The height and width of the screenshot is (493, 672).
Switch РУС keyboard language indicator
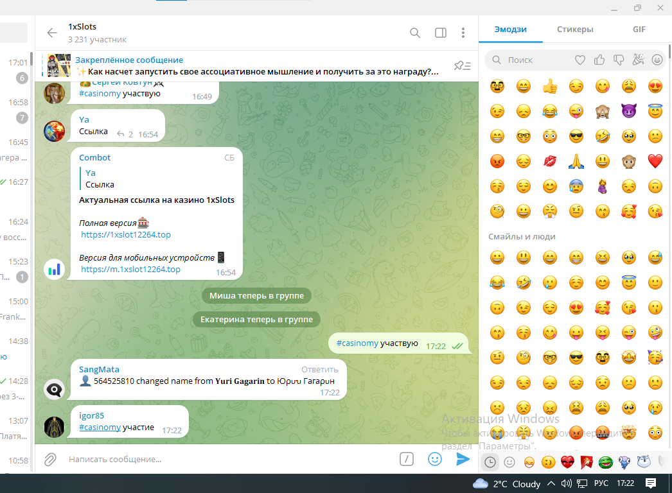pyautogui.click(x=601, y=483)
